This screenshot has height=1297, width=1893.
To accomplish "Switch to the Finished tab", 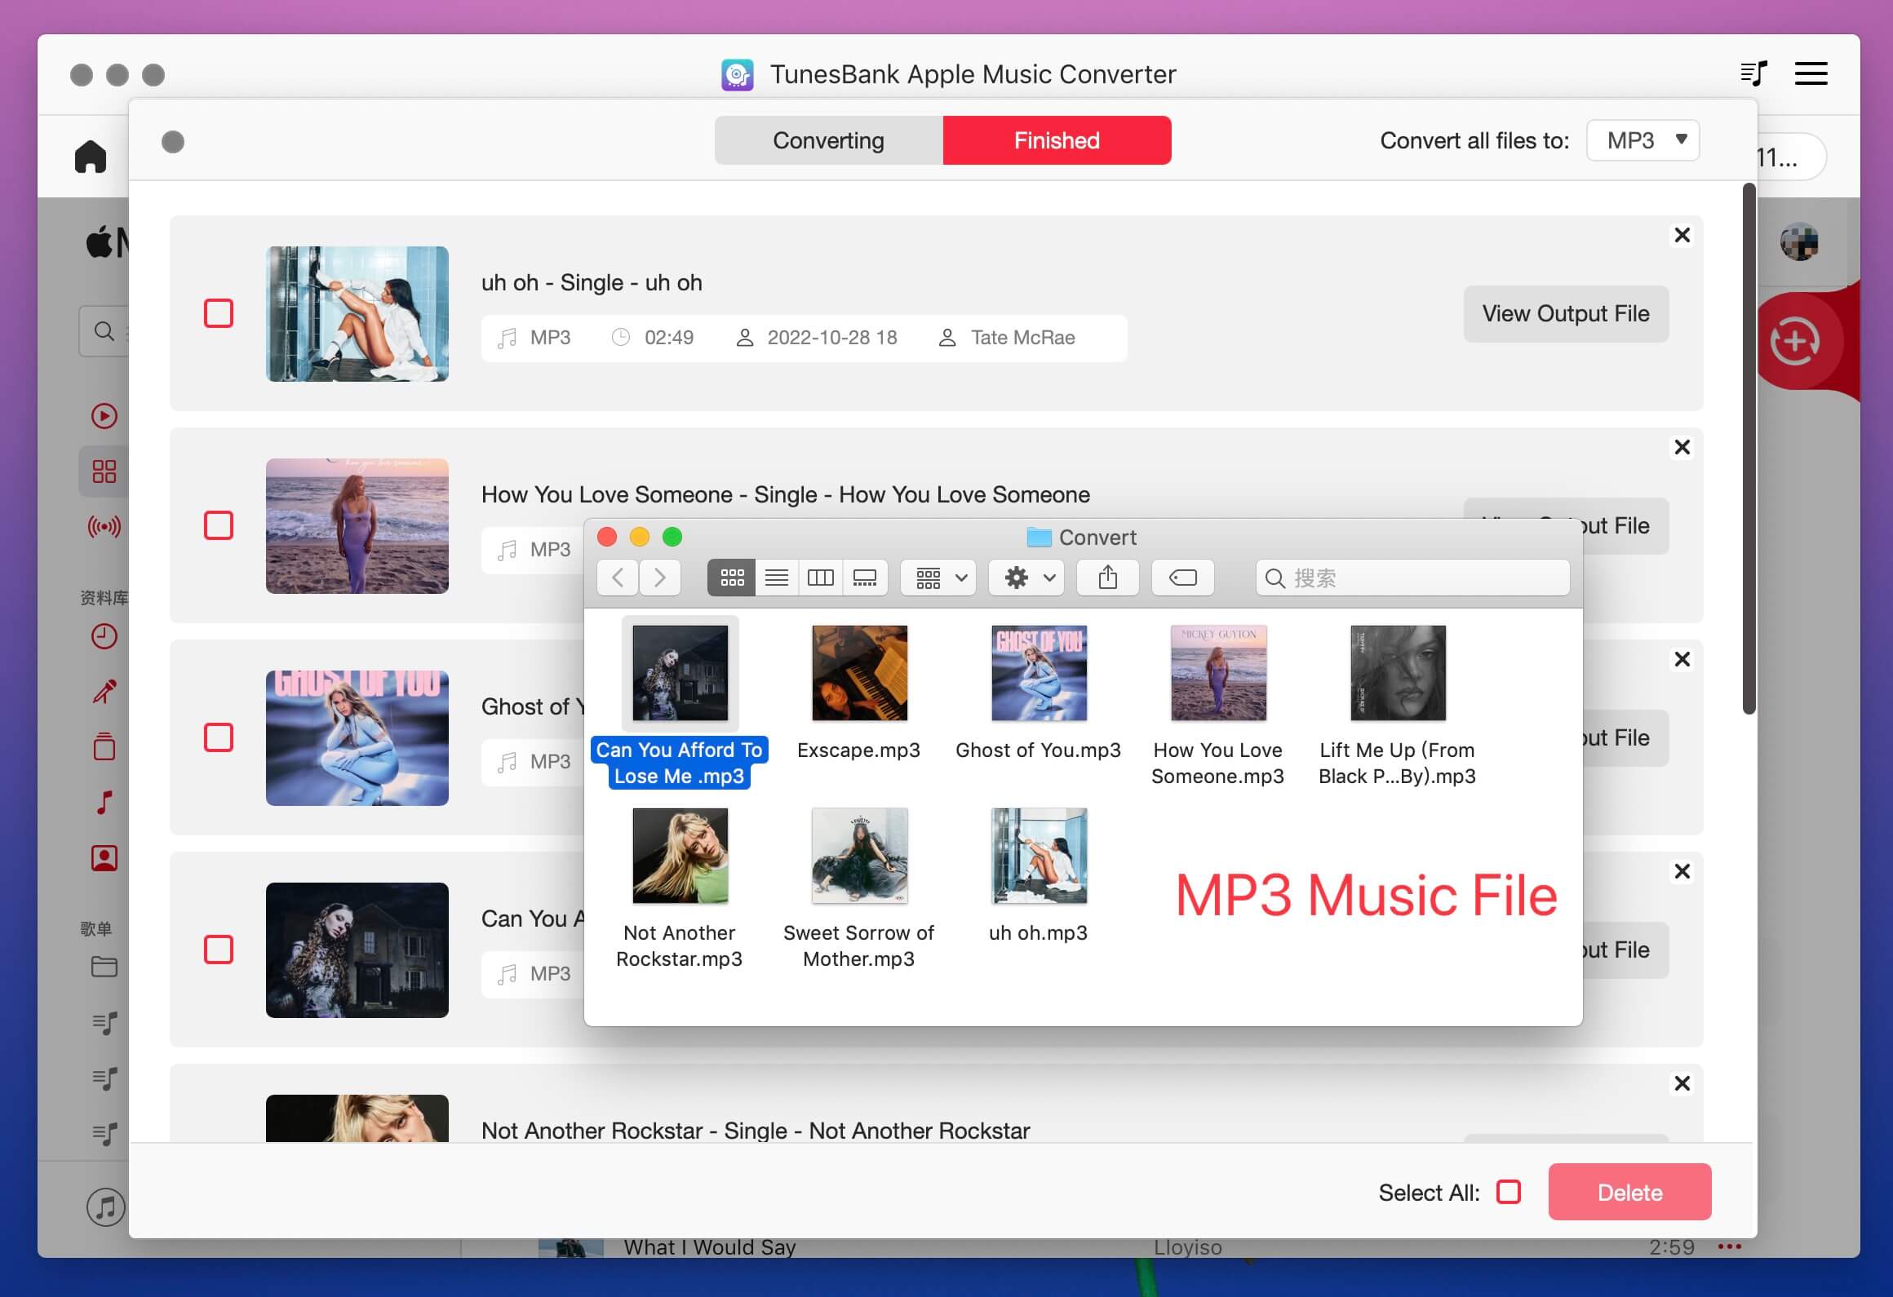I will (1056, 139).
